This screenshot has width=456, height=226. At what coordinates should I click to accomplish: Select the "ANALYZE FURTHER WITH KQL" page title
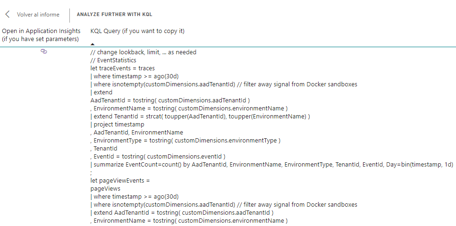[x=114, y=15]
